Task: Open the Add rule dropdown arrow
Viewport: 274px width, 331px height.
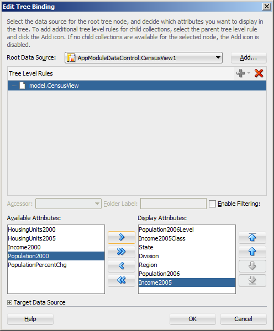Action: pos(249,73)
